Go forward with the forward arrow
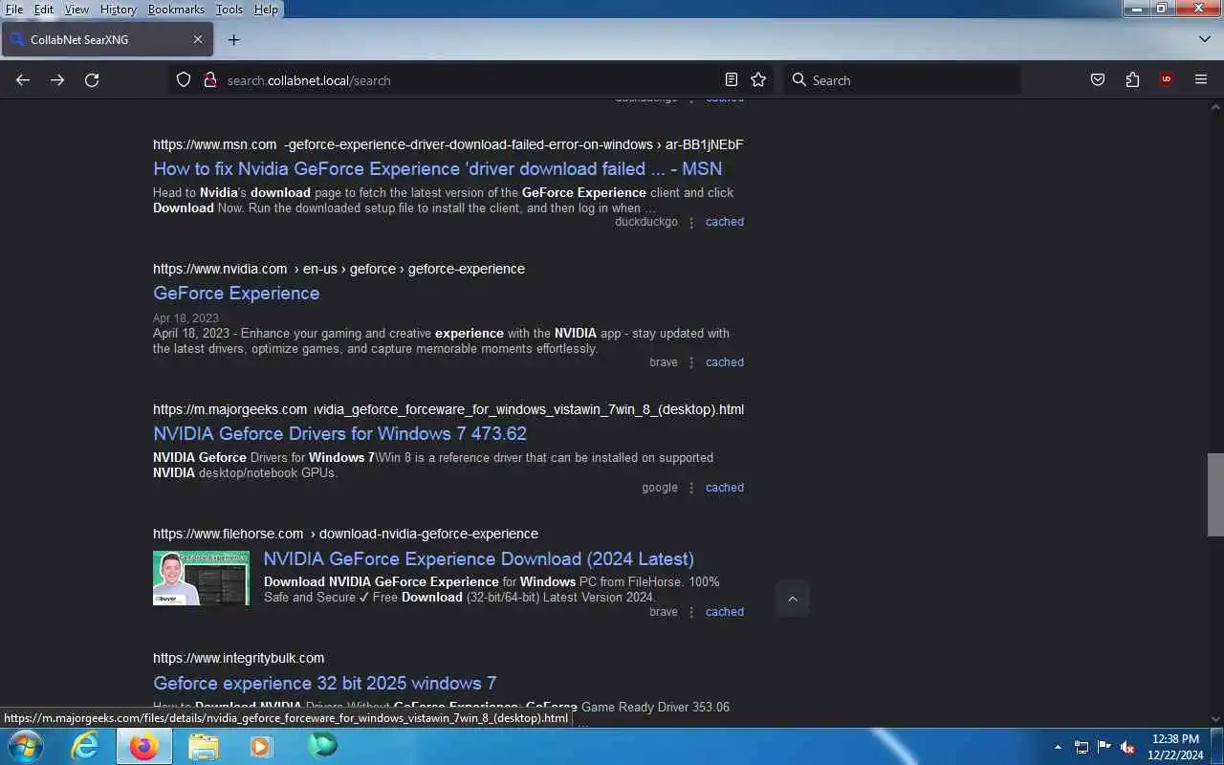Screen dimensions: 1224x765 tap(57, 80)
